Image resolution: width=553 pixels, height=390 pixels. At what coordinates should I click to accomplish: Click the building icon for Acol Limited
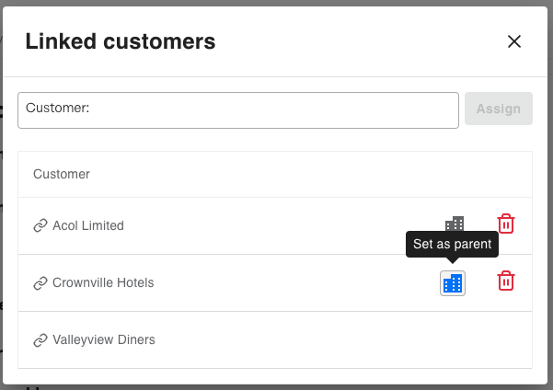[455, 224]
